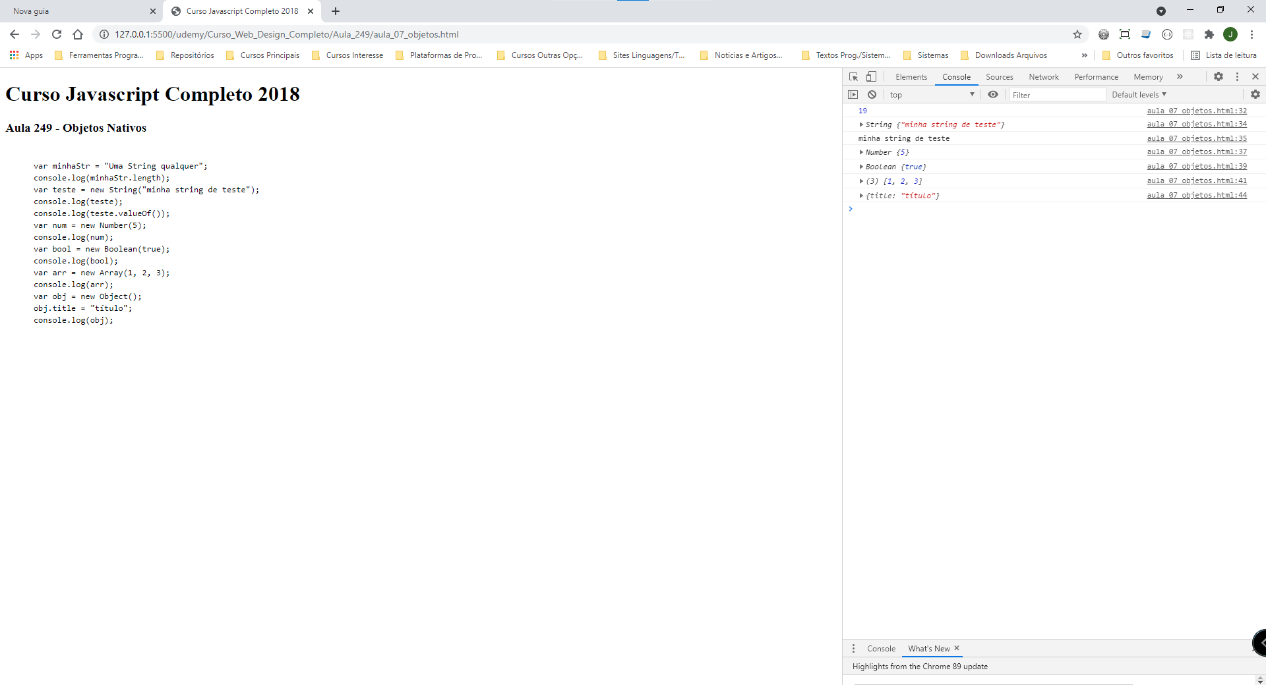Viewport: 1266px width, 685px height.
Task: Switch to the Elements tab
Action: pos(911,77)
